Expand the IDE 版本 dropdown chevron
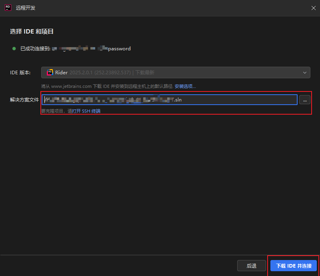This screenshot has width=320, height=276. click(x=305, y=73)
